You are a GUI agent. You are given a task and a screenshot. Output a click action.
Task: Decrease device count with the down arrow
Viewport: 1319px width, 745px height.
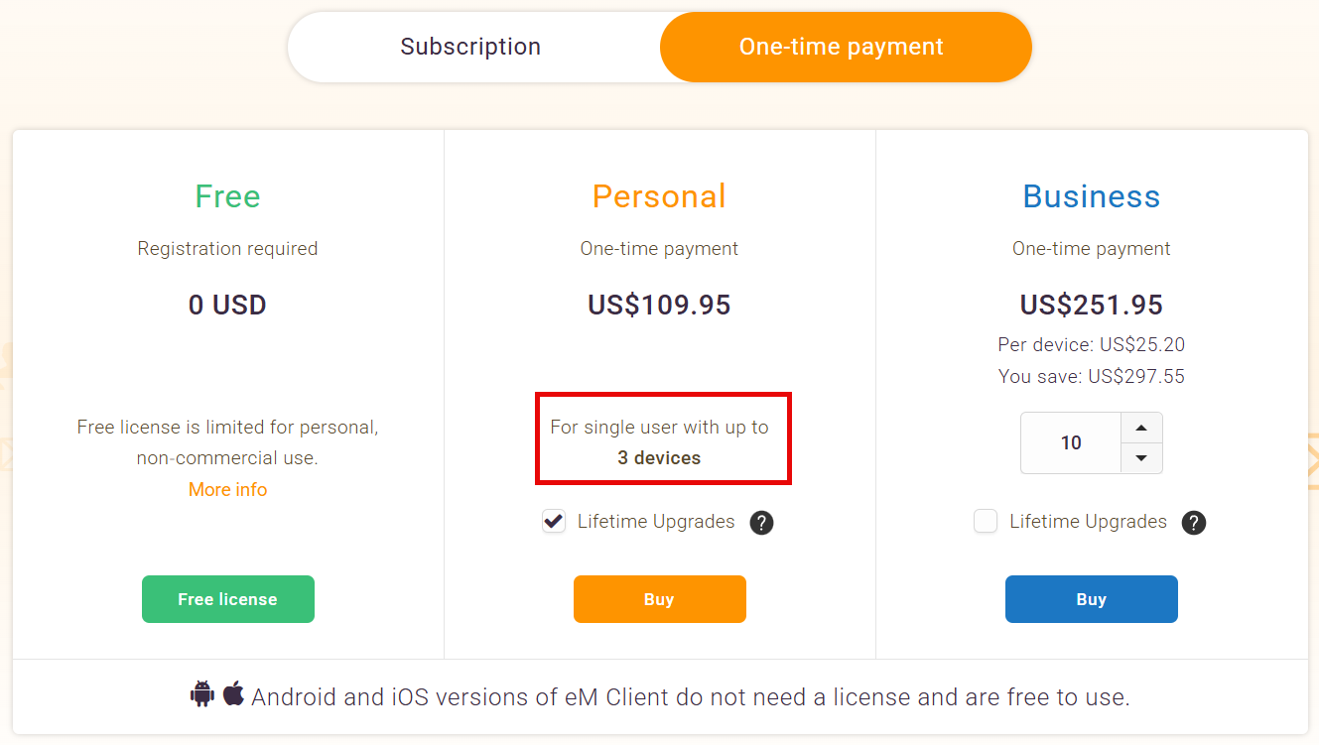point(1141,458)
